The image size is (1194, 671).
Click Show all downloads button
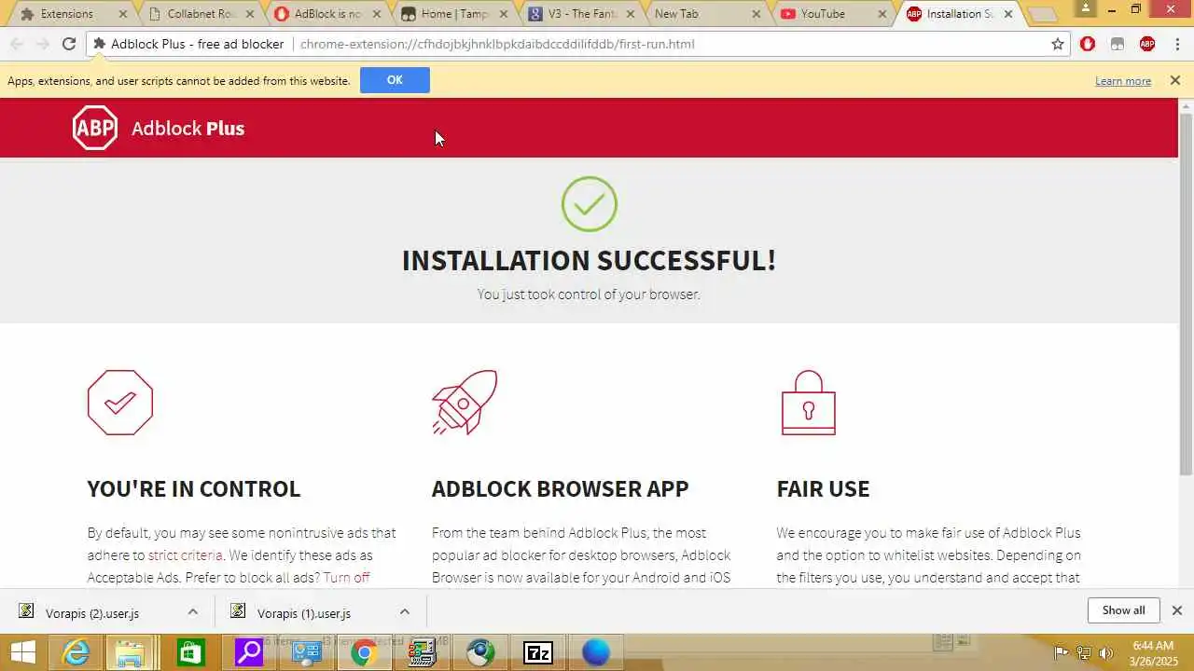click(1123, 610)
